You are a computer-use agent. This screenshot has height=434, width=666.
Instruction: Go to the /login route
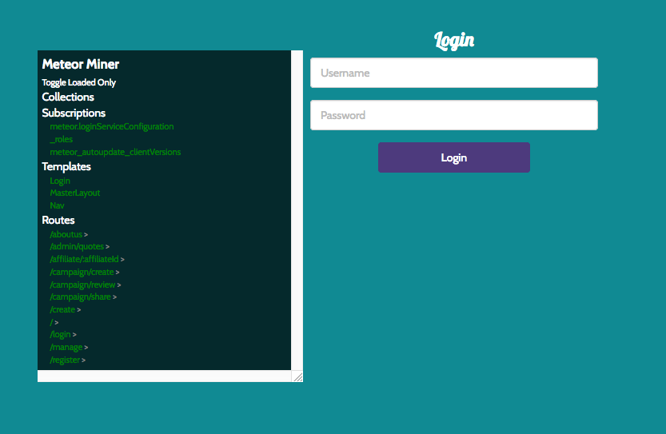click(x=60, y=334)
